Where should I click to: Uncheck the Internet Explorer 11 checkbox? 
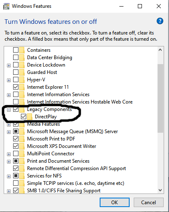(x=16, y=87)
